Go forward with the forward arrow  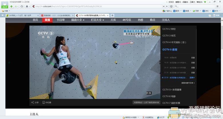tap(16, 6)
